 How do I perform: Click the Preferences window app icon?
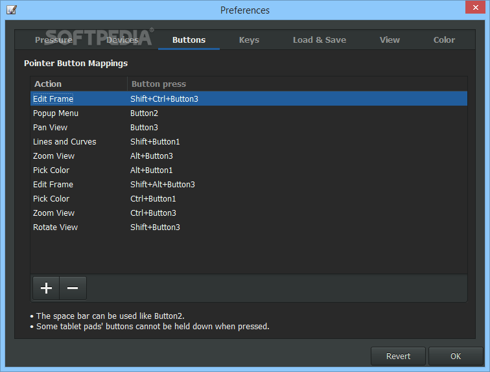coord(12,10)
